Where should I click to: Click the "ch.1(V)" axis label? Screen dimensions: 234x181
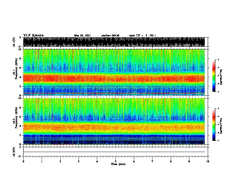tap(14, 42)
